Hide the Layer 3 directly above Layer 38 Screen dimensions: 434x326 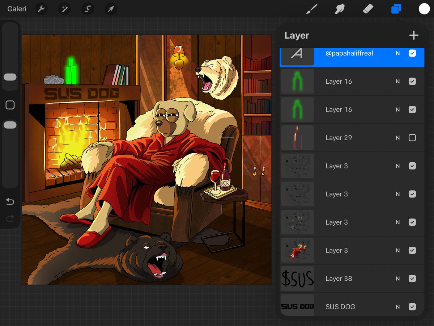coord(412,250)
